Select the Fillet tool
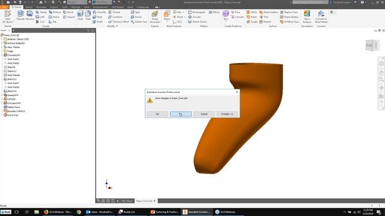This screenshot has width=385, height=216. [88, 16]
